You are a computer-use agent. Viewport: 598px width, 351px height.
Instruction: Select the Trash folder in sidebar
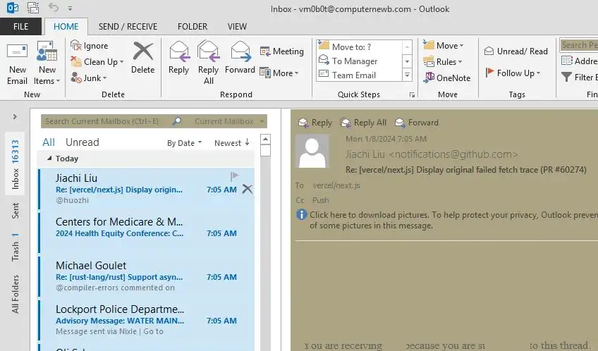click(x=15, y=247)
